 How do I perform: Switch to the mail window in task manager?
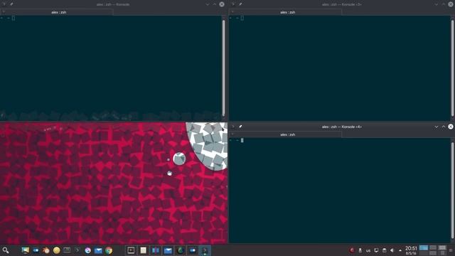(x=168, y=250)
